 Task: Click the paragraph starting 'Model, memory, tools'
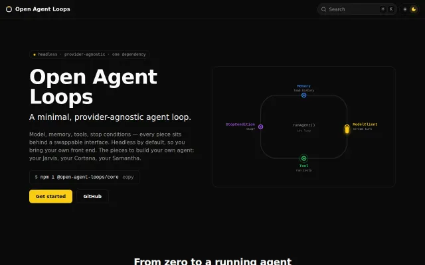click(112, 146)
